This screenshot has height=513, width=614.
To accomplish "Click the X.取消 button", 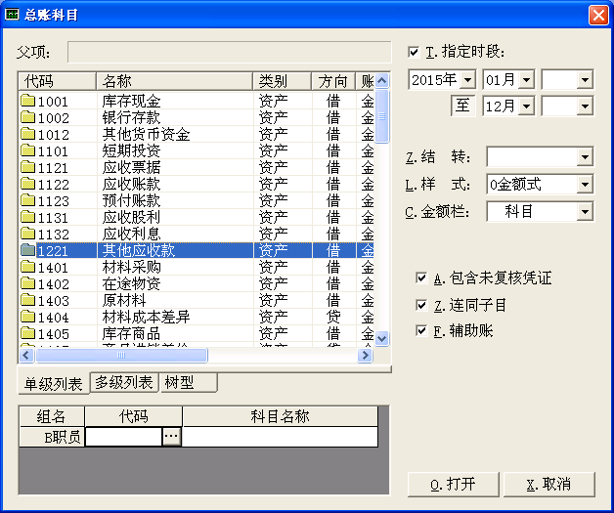I will coord(548,485).
